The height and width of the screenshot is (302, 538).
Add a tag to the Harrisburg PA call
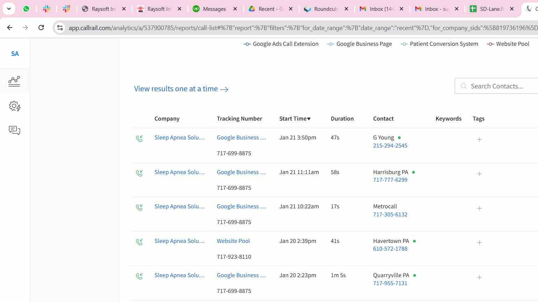tap(479, 174)
